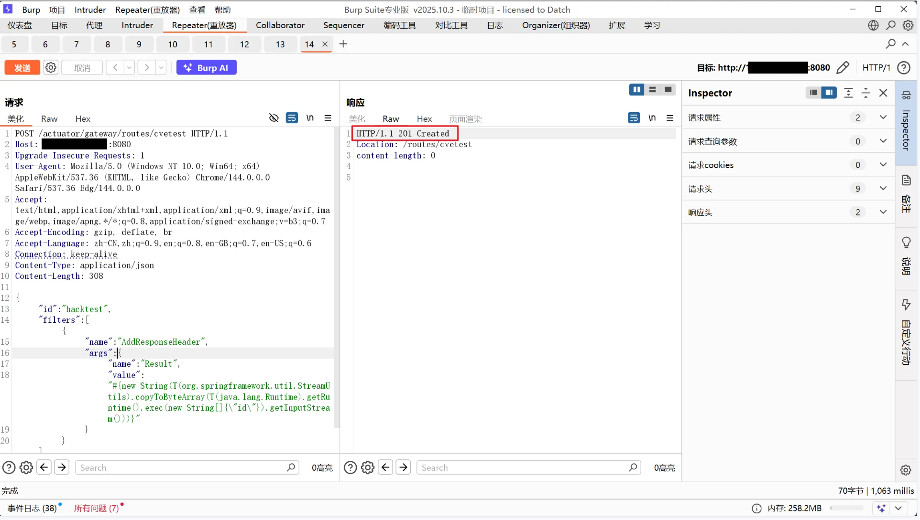
Task: Select combined tabbed layout view
Action: coord(668,90)
